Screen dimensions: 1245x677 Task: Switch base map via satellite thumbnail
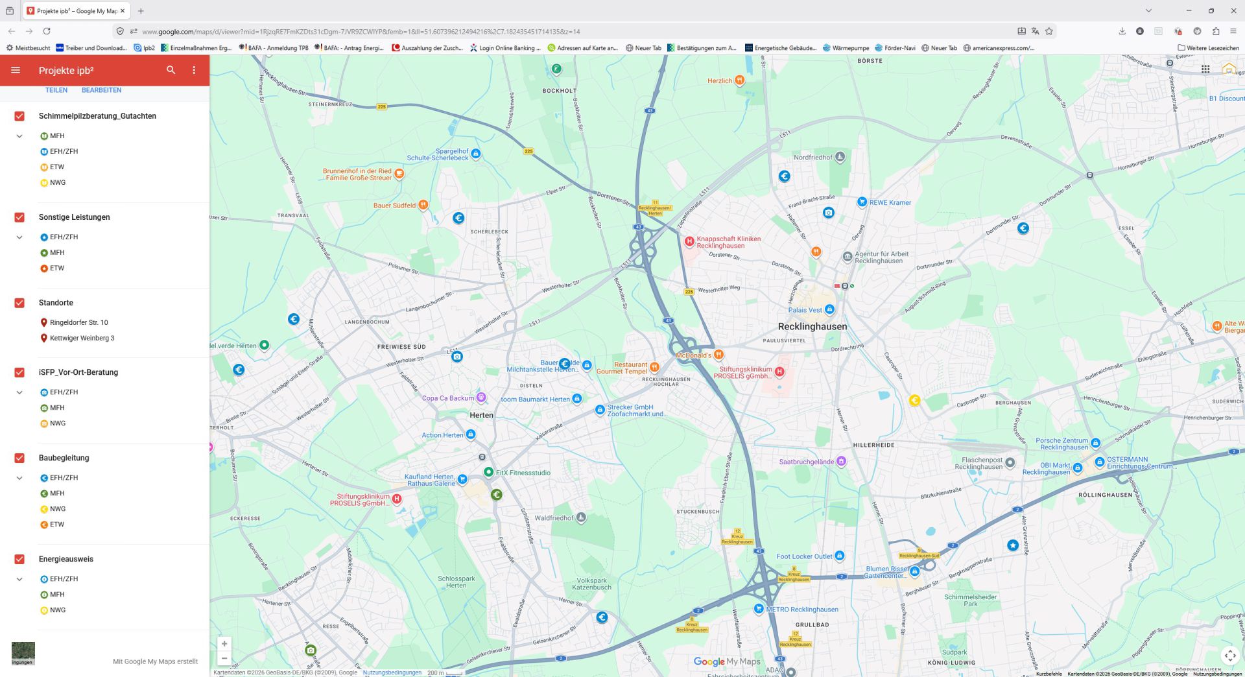point(23,653)
